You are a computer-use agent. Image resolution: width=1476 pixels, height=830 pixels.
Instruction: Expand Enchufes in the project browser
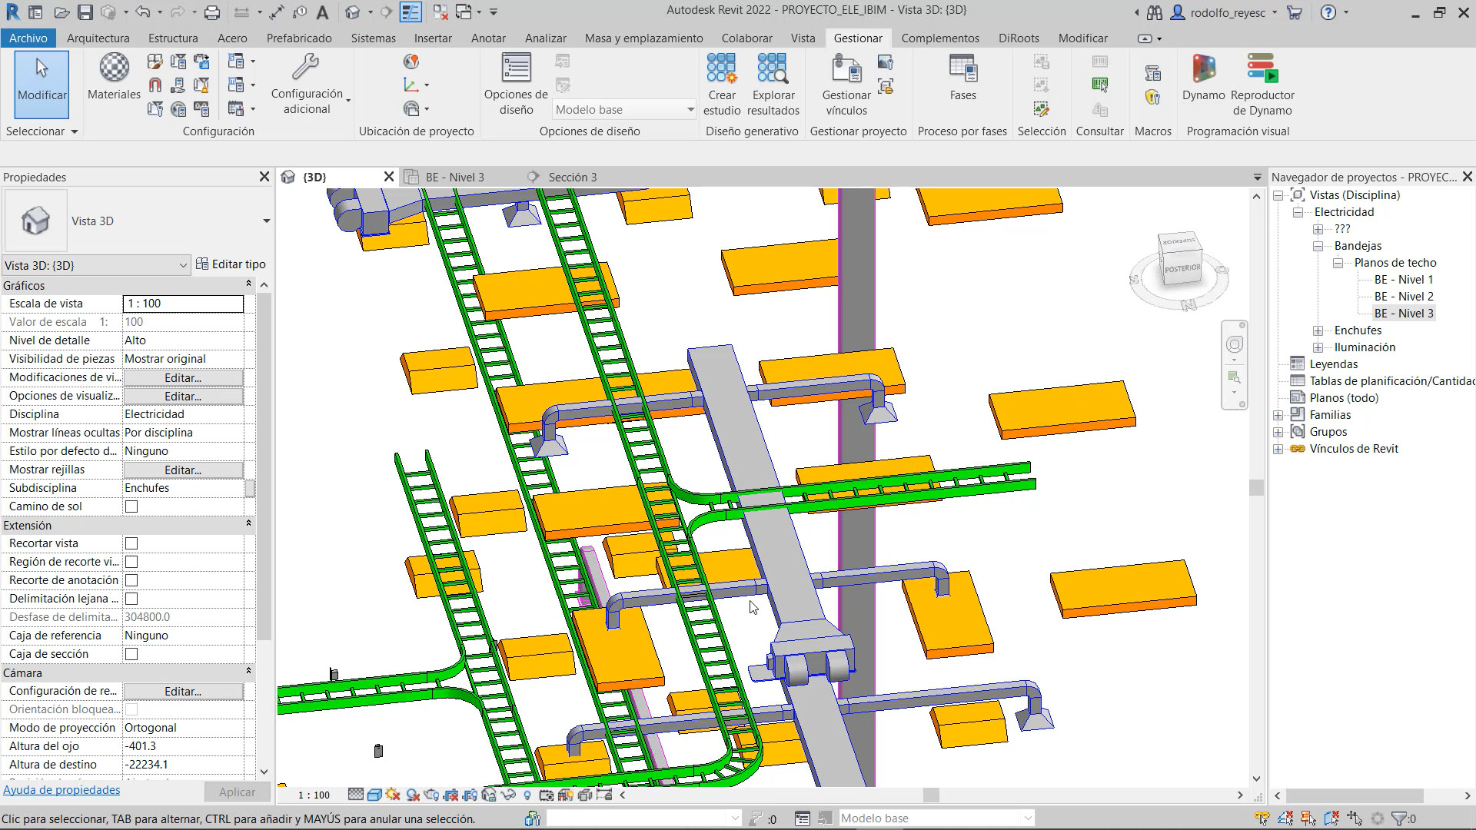tap(1318, 330)
